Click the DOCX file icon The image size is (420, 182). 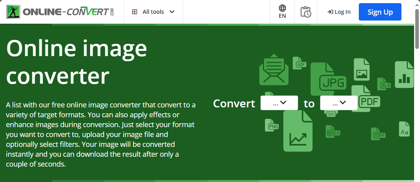333,132
